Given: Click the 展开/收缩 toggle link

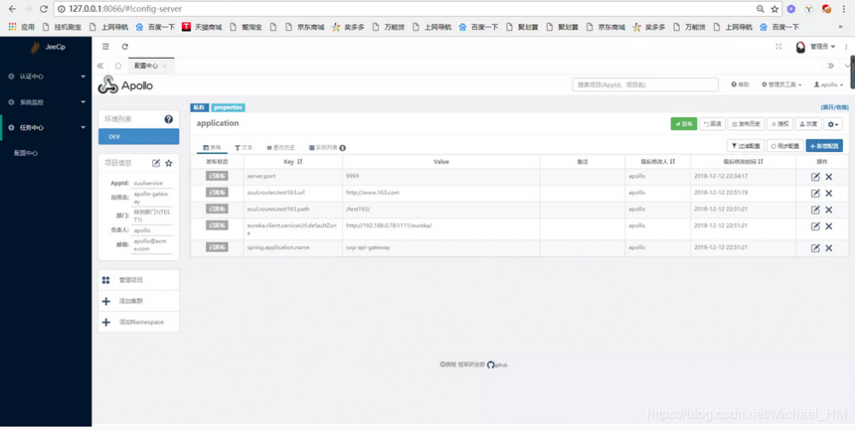Looking at the screenshot, I should [x=834, y=108].
